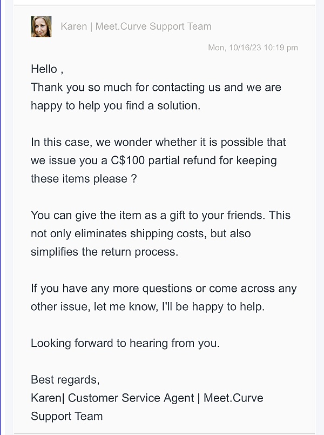Click "happy to help you find a solution" line
The image size is (324, 435).
(x=115, y=105)
